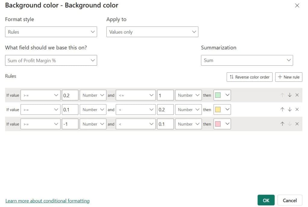Viewport: 308px width, 207px height.
Task: Edit the 0.2 upper value in yellow rule
Action: pos(165,110)
